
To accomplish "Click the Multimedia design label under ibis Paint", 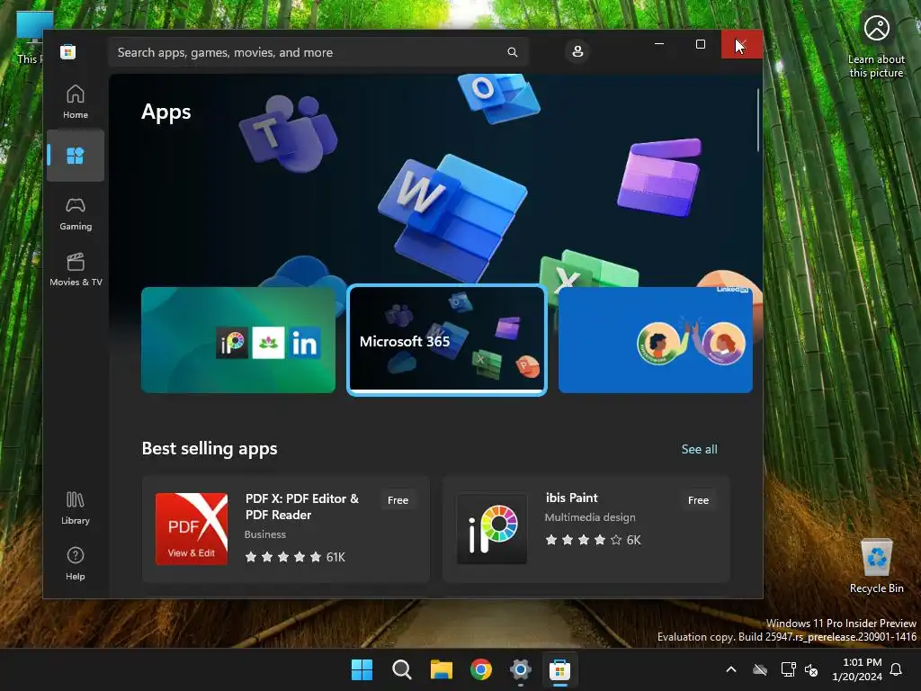I will coord(590,517).
